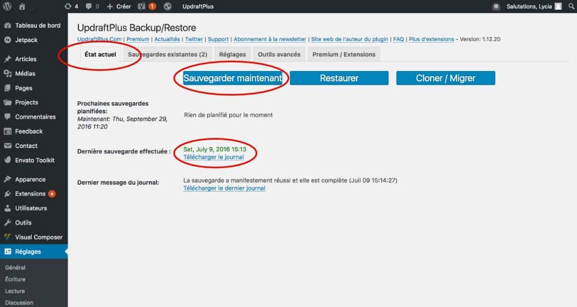Click the last backup date Sat, July 9, 2016 15:13
Image resolution: width=577 pixels, height=307 pixels.
coord(215,149)
